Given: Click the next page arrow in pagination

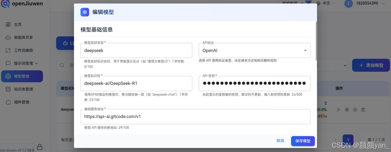Looking at the screenshot, I should pos(360,140).
